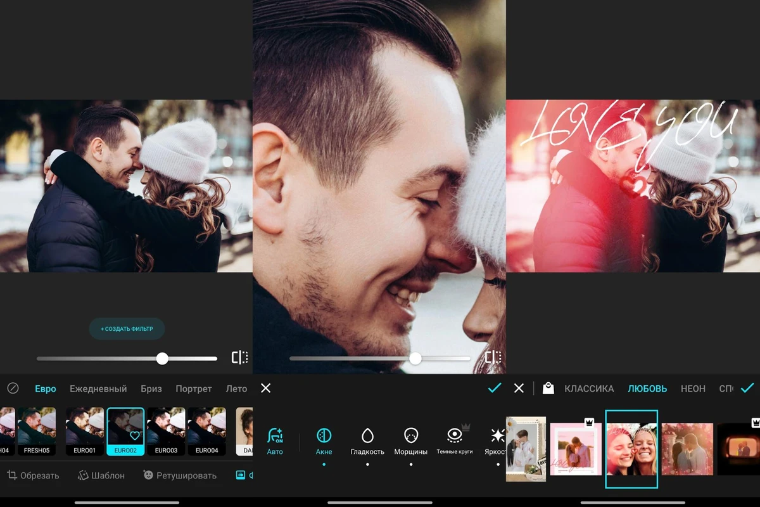Open the Шаблон template tool
The height and width of the screenshot is (507, 760).
[101, 475]
